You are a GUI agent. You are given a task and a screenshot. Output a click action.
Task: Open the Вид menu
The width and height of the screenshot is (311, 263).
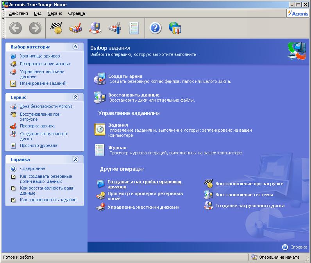[38, 14]
